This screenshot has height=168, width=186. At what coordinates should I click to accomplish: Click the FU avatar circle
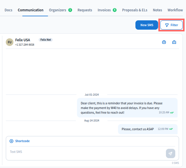[10, 42]
